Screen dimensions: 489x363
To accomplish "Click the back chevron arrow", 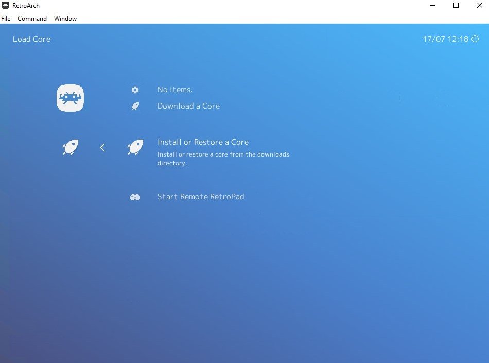I will click(x=102, y=147).
